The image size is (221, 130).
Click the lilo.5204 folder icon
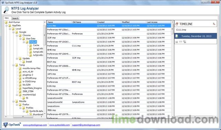pyautogui.click(x=20, y=85)
